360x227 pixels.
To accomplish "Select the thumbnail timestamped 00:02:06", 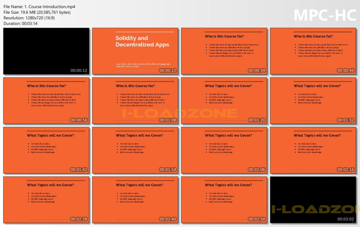I will point(224,150).
